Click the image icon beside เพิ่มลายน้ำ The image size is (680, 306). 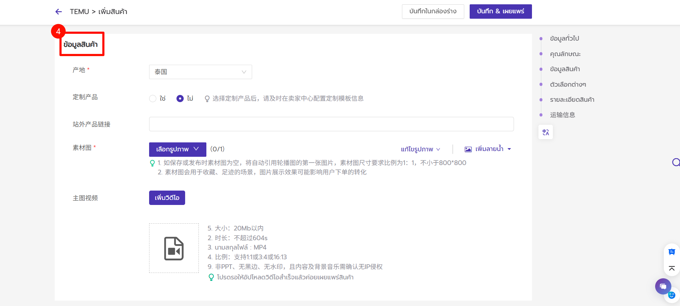468,149
